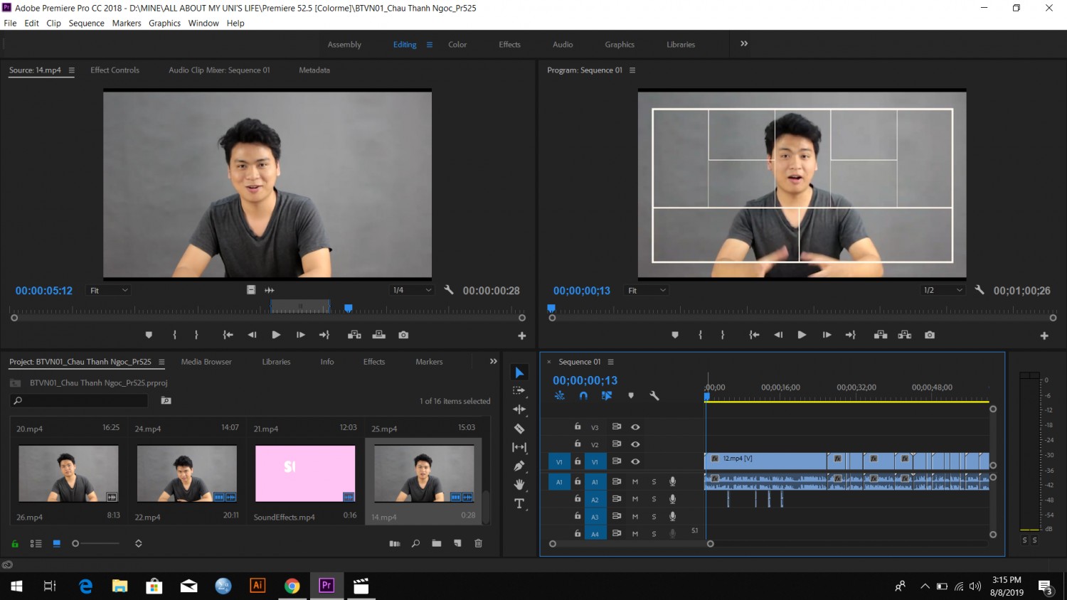Switch to the Hand tool
1067x600 pixels.
pyautogui.click(x=519, y=485)
